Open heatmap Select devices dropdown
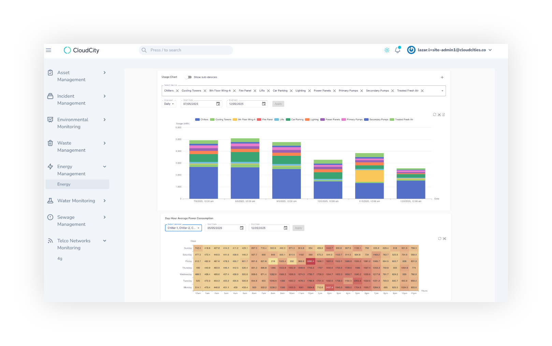Viewport: 552px width, 346px height. tap(183, 228)
